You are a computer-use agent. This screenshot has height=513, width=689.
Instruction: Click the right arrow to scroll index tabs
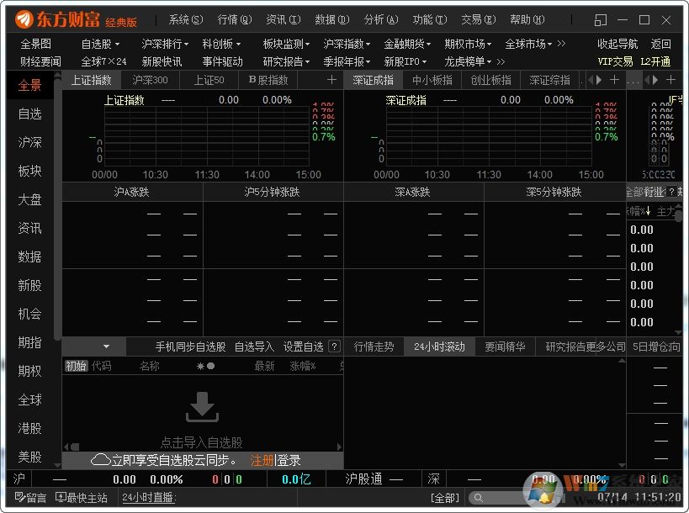coord(598,80)
